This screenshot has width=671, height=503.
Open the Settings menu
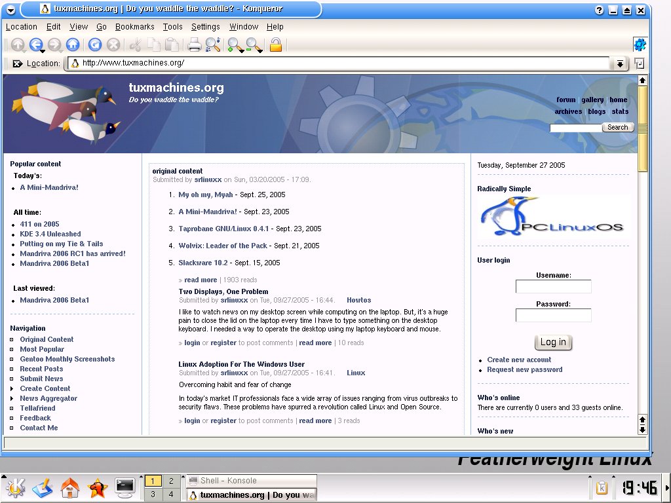click(205, 26)
